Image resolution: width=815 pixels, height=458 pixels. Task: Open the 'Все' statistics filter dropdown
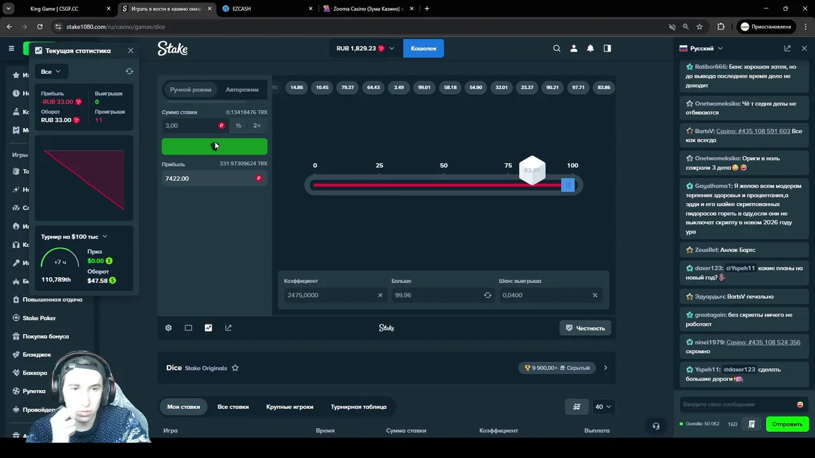[x=51, y=71]
